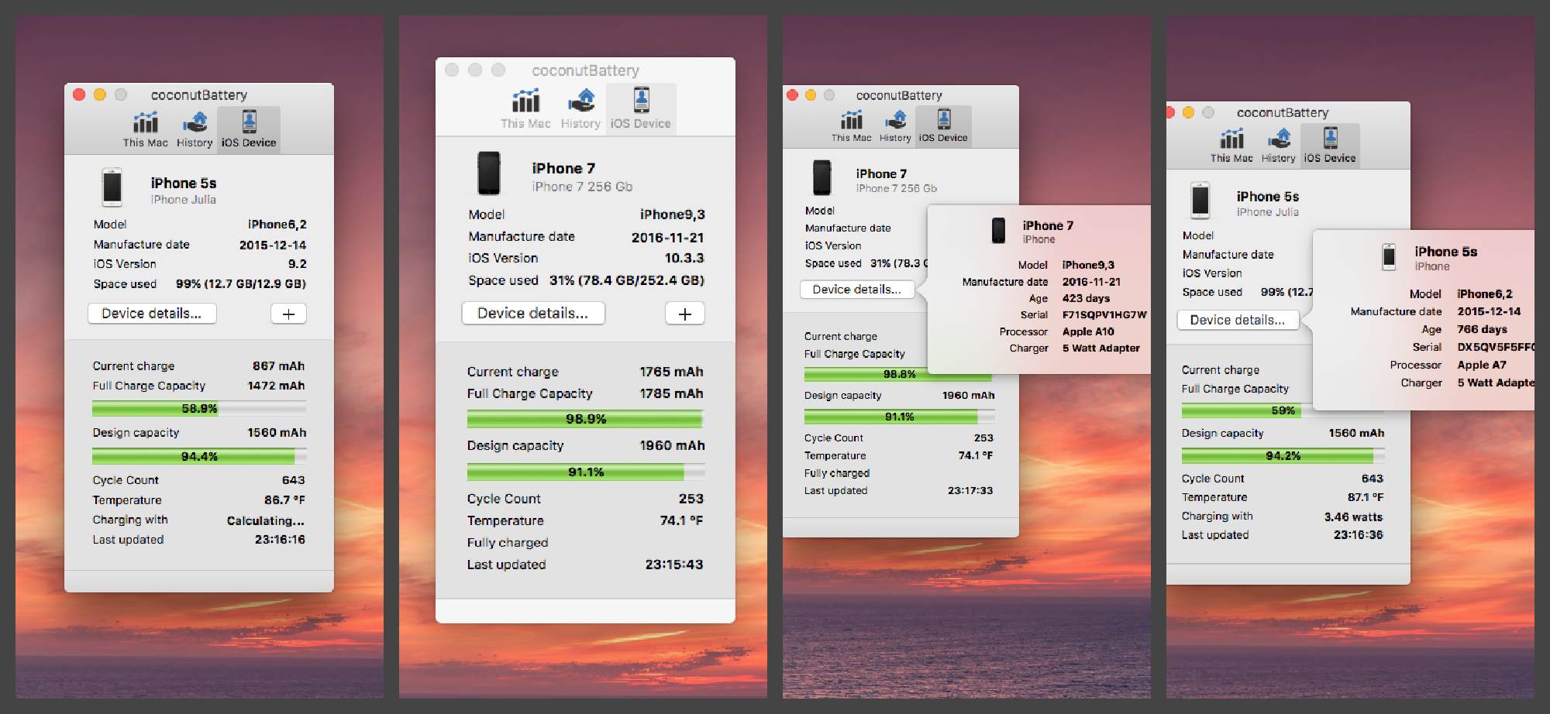Click iPhone 5s image in popover showing 766 days
The image size is (1550, 714).
1389,256
